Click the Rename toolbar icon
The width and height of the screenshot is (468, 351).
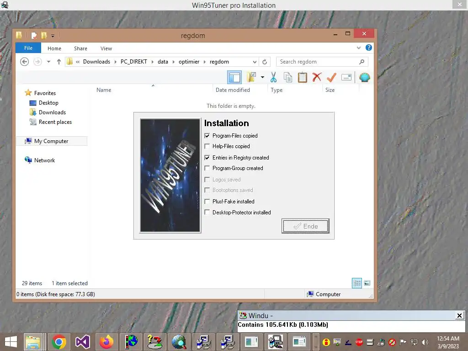click(x=346, y=77)
